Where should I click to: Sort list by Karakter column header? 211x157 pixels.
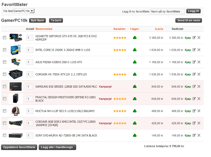120,29
